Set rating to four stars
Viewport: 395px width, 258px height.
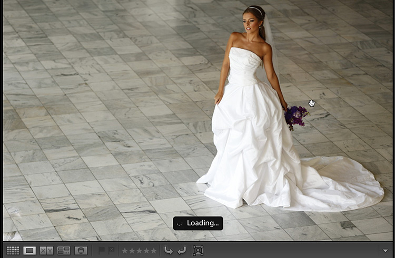point(146,251)
